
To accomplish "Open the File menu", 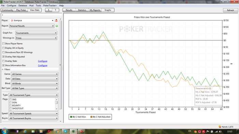I will pos(3,6).
